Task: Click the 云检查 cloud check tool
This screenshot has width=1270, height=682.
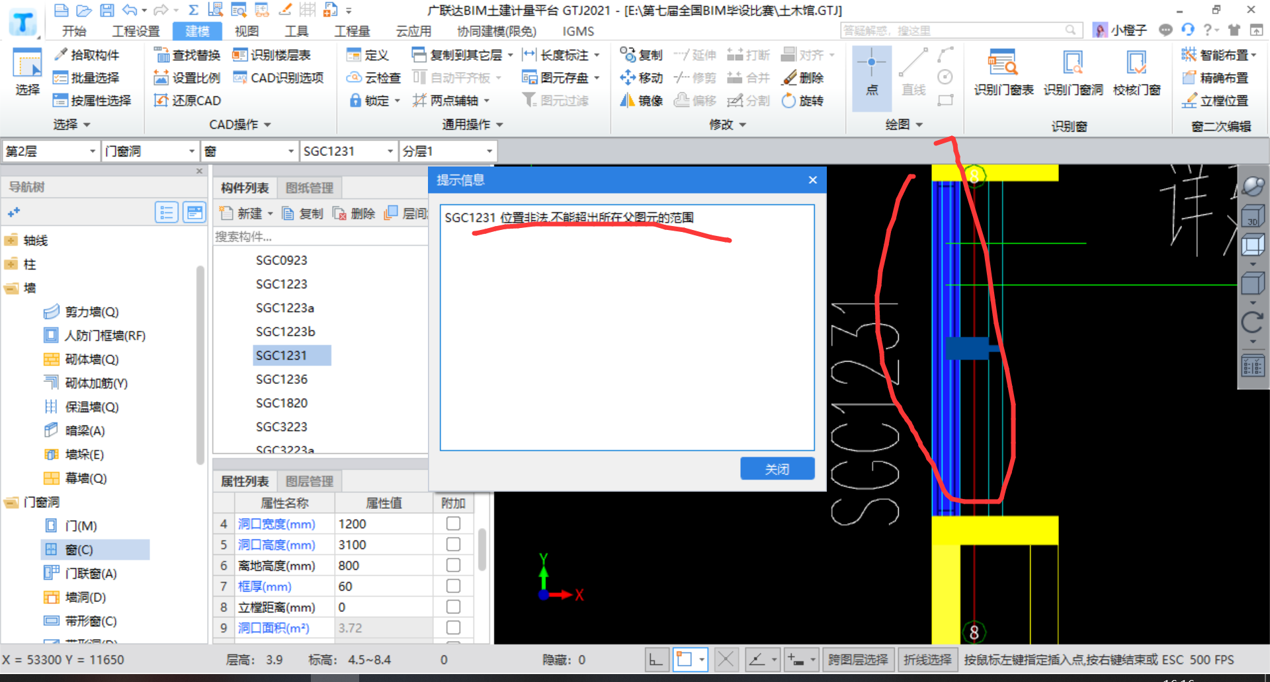Action: [374, 78]
